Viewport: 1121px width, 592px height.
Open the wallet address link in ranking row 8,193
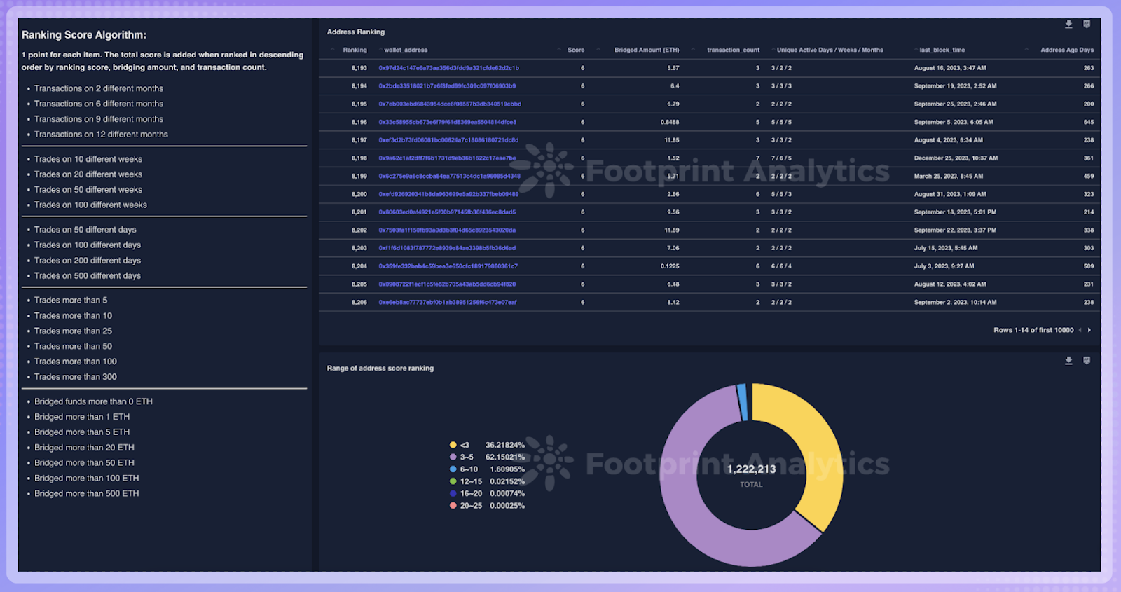[x=448, y=68]
